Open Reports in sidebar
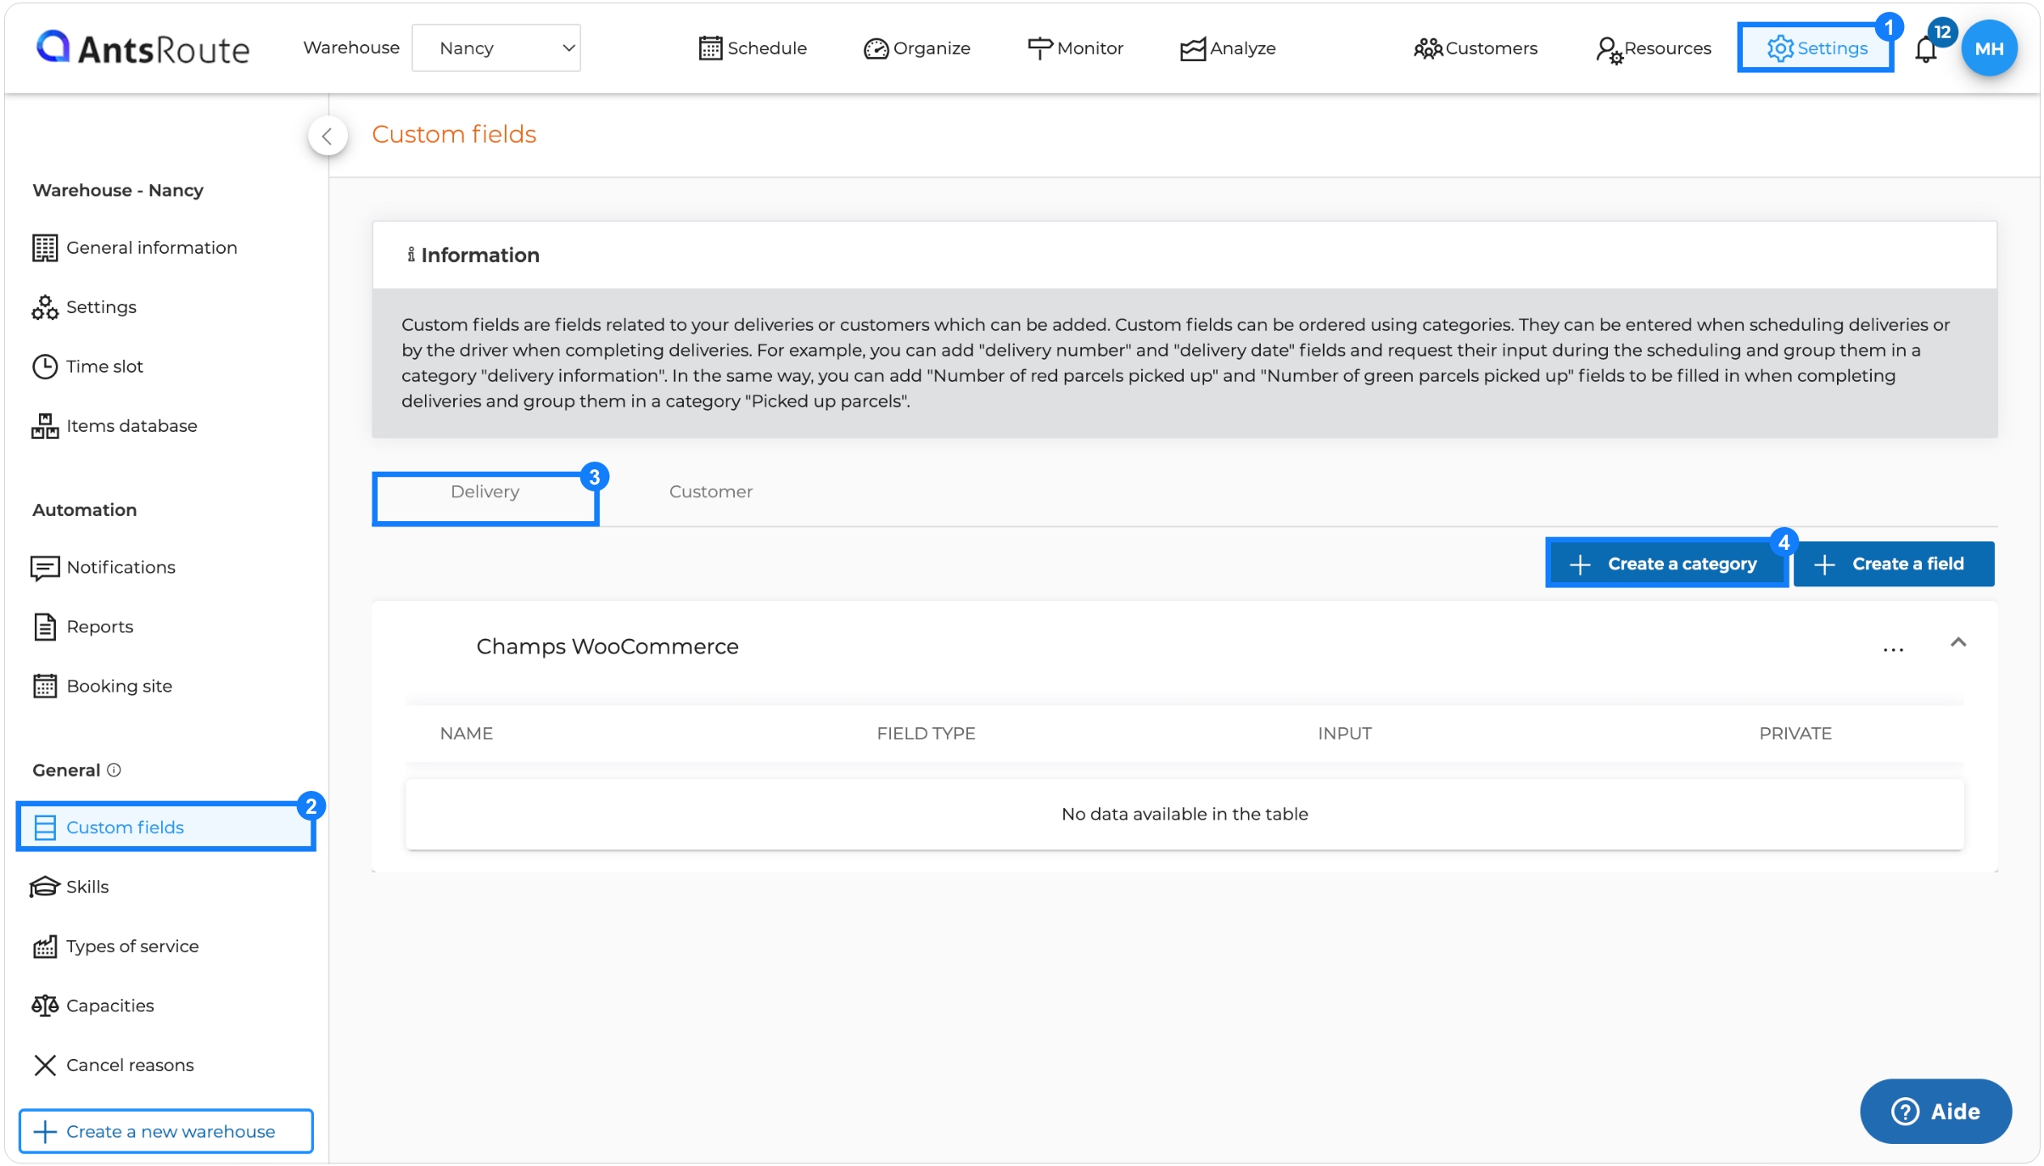2044x1166 pixels. pos(83,626)
